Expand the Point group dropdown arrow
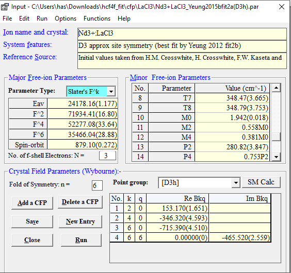Image resolution: width=291 pixels, height=273 pixels. click(x=236, y=183)
